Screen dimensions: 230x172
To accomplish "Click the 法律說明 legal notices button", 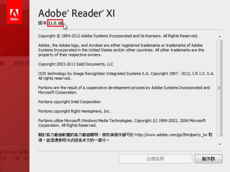I will 155,159.
